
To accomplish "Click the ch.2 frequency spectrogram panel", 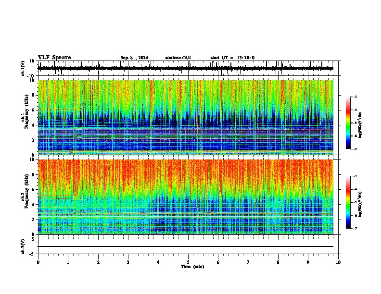I will (x=185, y=197).
